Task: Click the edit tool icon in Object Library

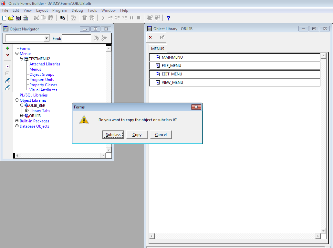Action: point(162,37)
